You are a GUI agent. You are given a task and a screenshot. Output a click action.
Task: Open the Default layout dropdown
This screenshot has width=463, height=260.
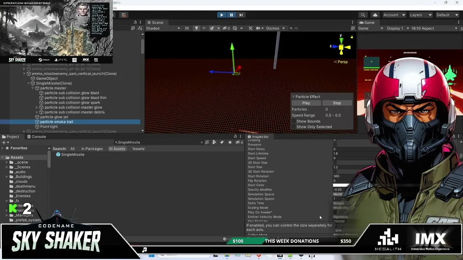[x=447, y=15]
